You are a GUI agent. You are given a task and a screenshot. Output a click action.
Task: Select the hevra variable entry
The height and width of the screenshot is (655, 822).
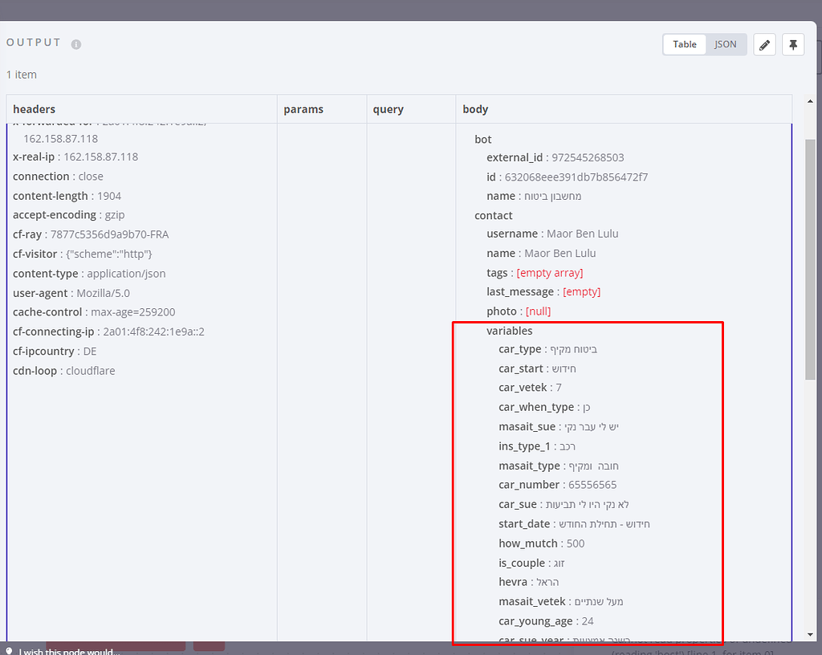coord(530,582)
